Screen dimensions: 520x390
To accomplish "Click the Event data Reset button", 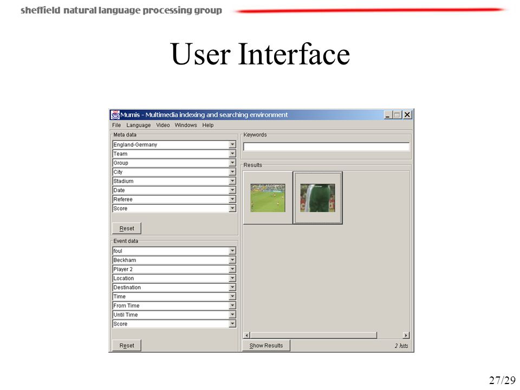I will [x=127, y=346].
